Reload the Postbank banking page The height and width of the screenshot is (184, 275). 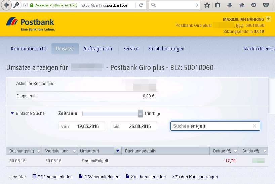point(141,5)
